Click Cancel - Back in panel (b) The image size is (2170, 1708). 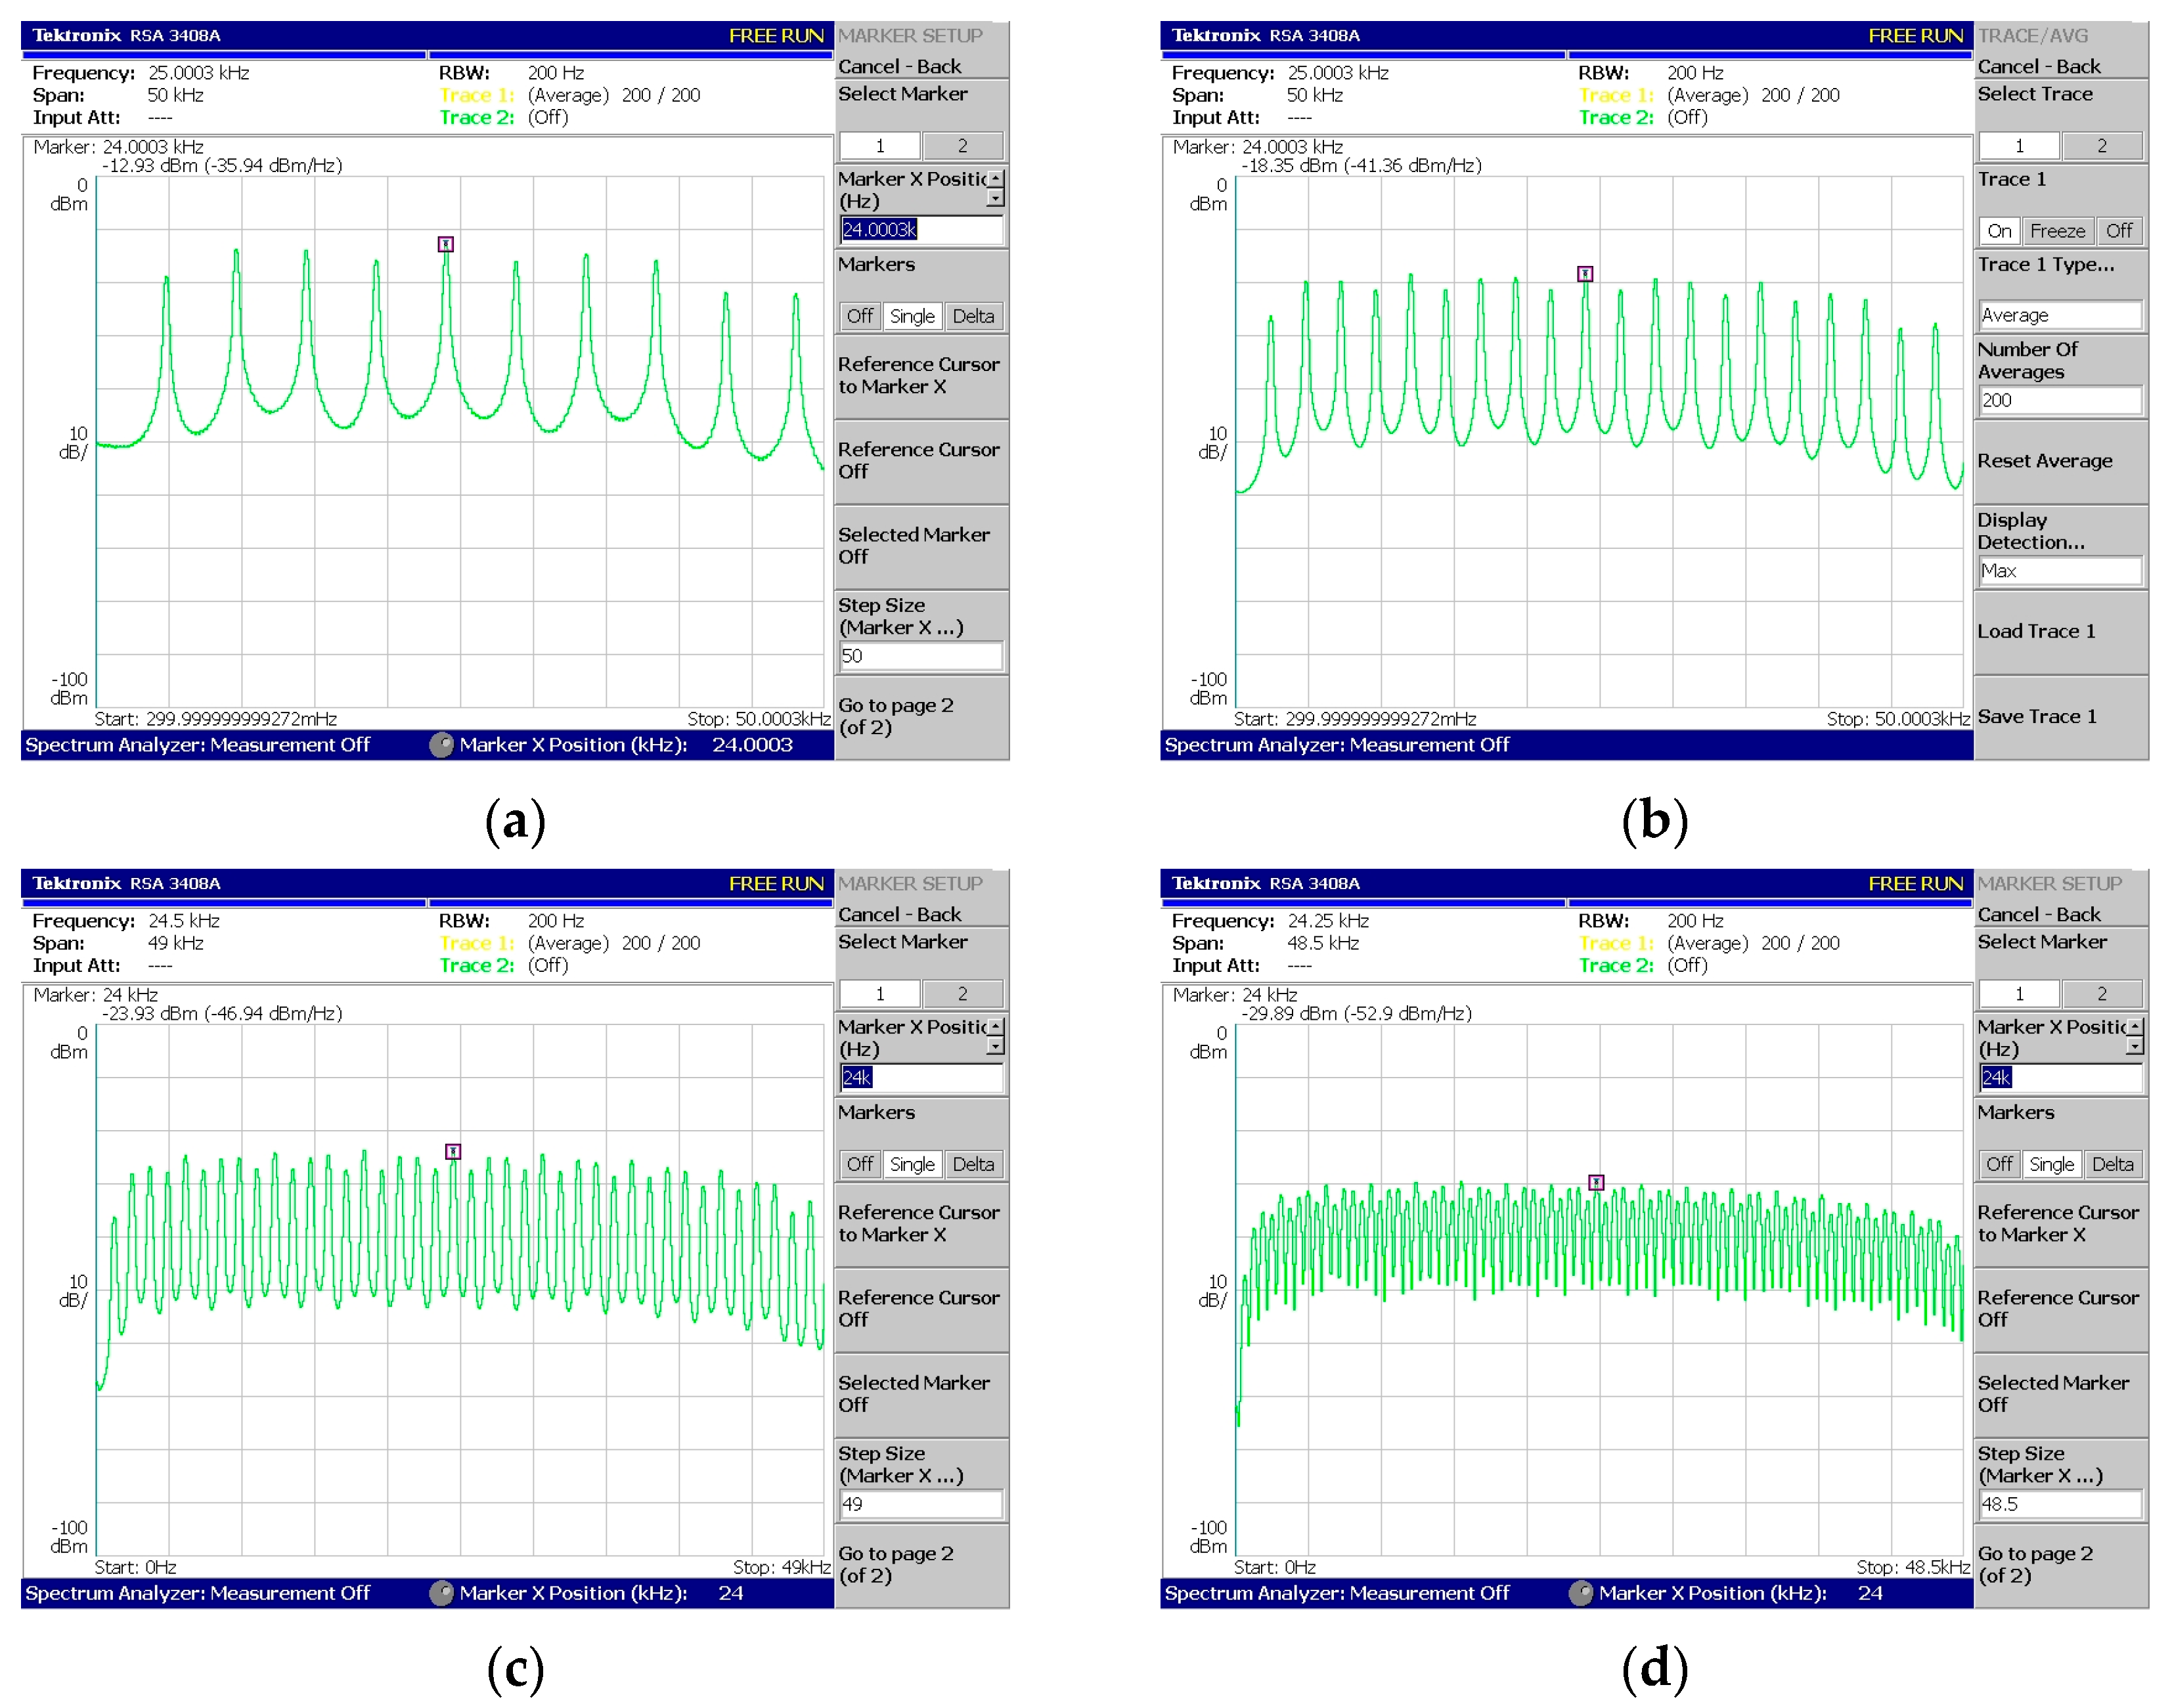point(2061,66)
